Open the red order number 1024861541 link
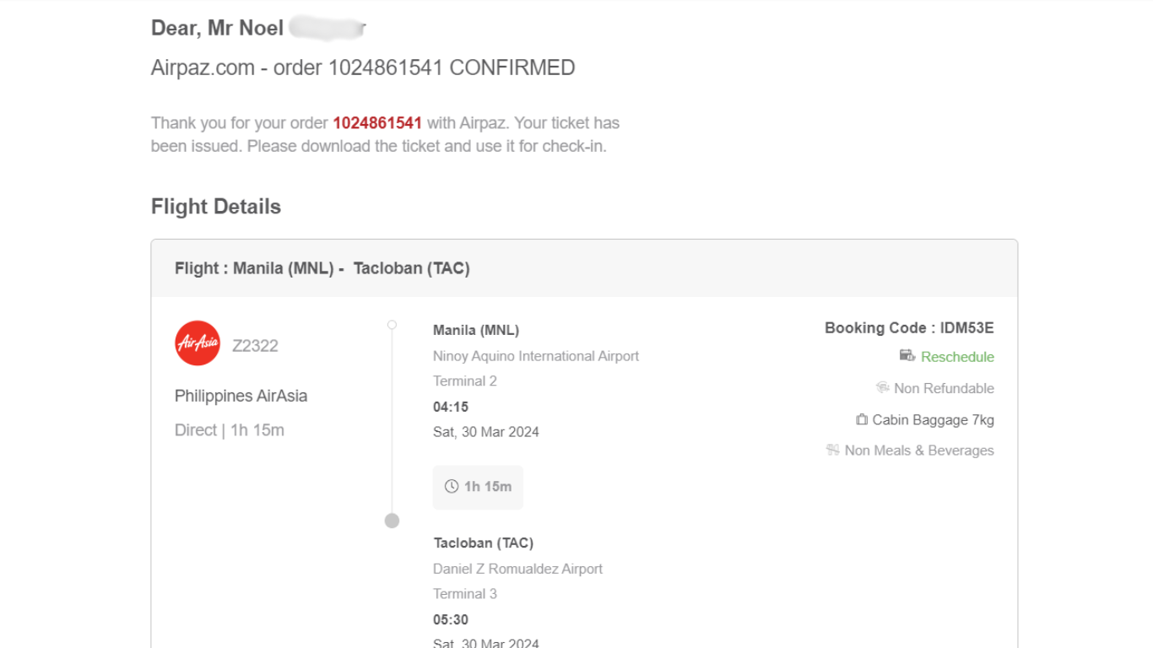 [x=377, y=123]
